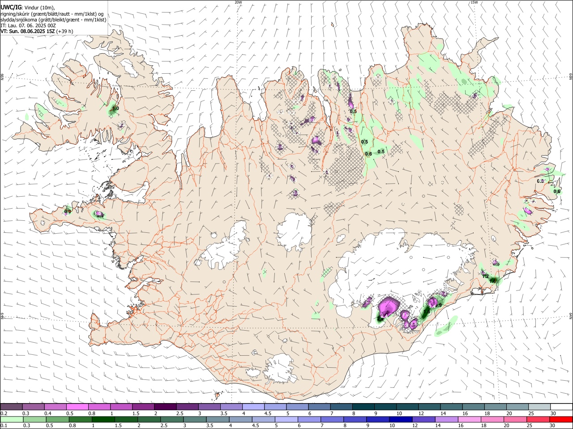Select the deep blue 10 legend swatch
The height and width of the screenshot is (429, 573).
(400, 419)
